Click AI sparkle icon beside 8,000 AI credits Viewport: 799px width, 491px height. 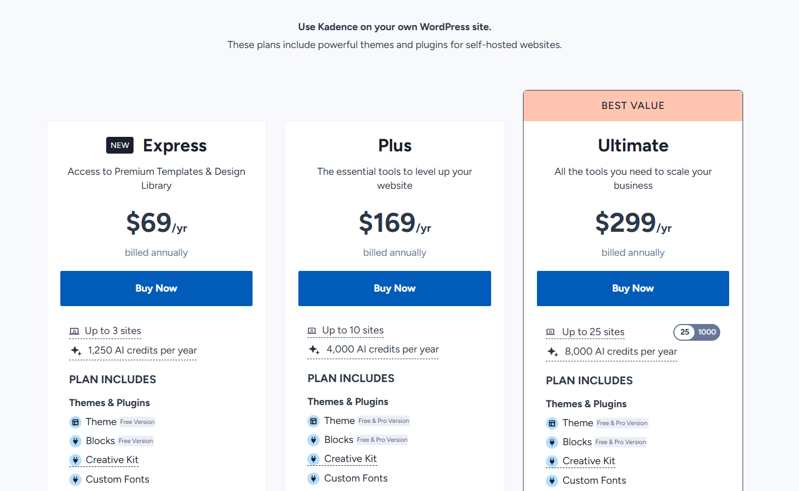coord(553,352)
